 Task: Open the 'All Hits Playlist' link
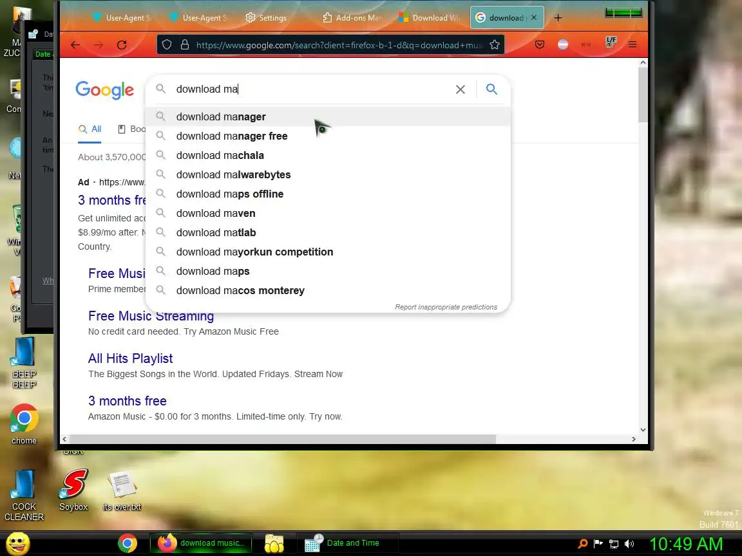click(130, 358)
